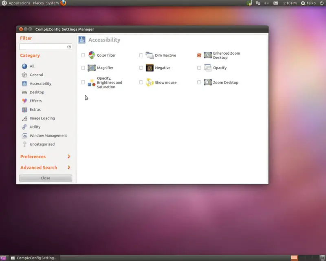This screenshot has height=261, width=326.
Task: Select the Window Management category label
Action: [48, 135]
